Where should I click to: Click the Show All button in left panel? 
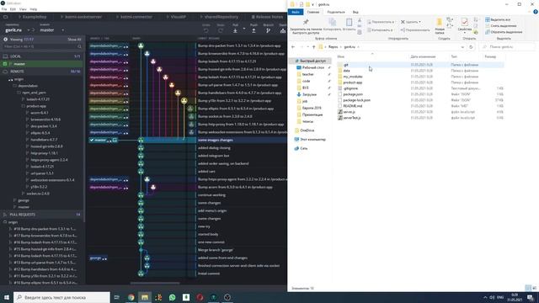click(74, 40)
